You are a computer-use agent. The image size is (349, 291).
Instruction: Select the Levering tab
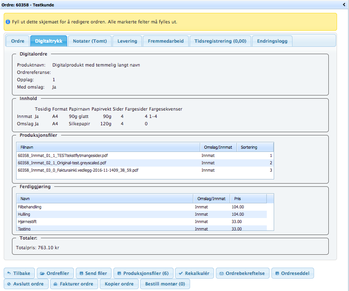(x=127, y=41)
